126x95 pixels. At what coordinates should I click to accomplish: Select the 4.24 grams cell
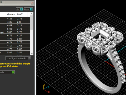point(11,42)
